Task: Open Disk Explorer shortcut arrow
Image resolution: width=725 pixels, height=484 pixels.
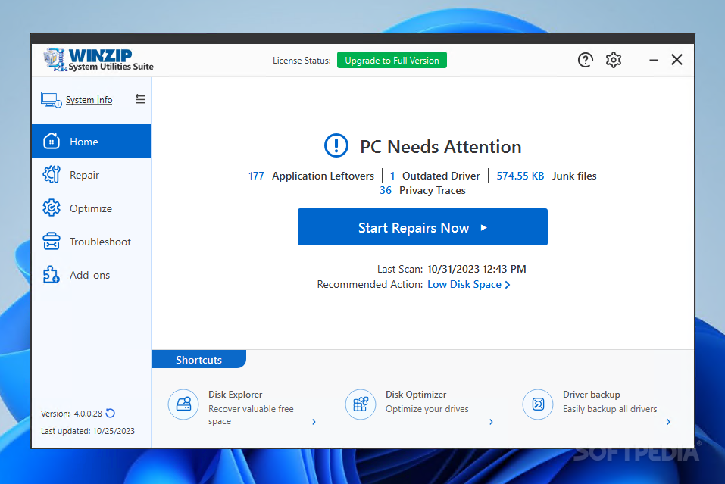Action: (x=314, y=422)
